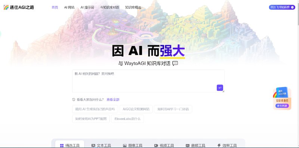Focus the AI question text box
Screen dimensions: 299x148
148,81
